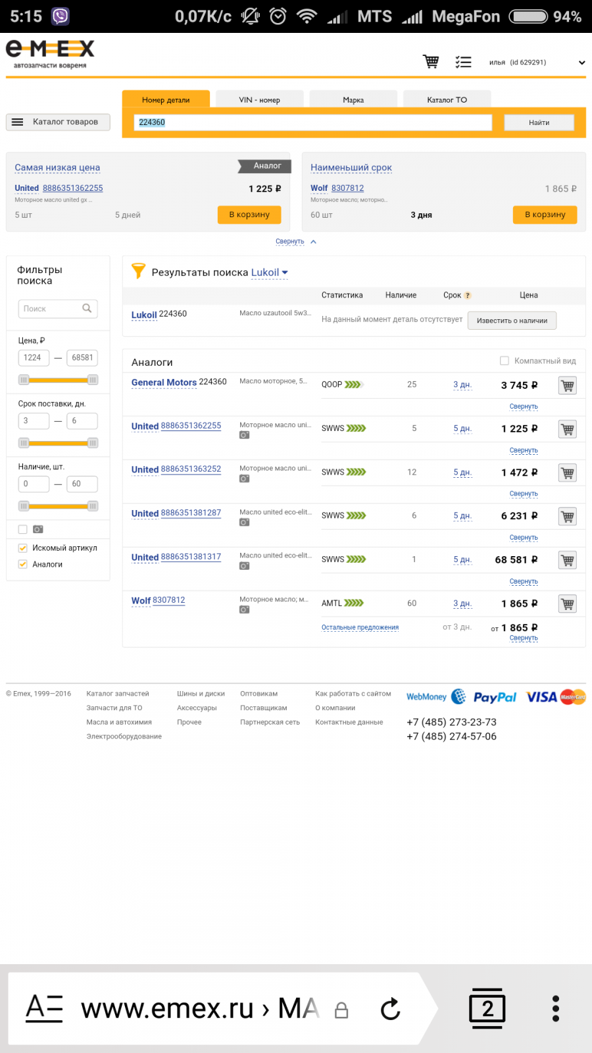The width and height of the screenshot is (592, 1053).
Task: Add General Motors 224360 to cart
Action: pos(568,386)
